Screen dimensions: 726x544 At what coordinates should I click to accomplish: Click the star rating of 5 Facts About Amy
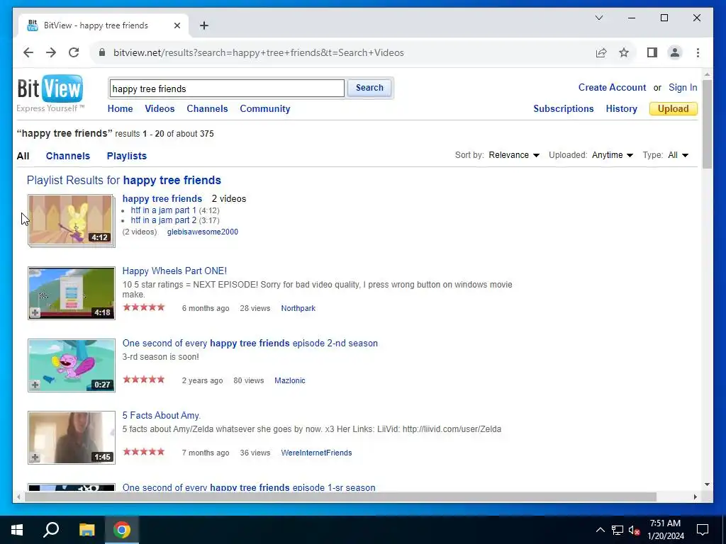click(143, 451)
